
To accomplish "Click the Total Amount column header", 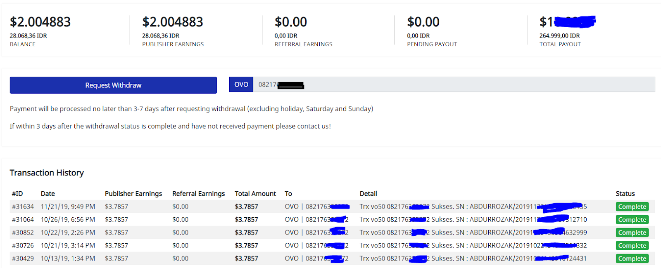I will (255, 193).
